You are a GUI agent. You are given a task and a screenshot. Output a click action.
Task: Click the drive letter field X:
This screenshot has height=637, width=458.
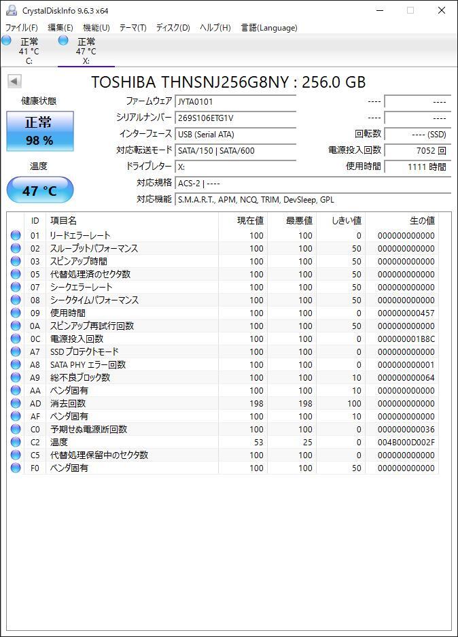click(x=236, y=167)
